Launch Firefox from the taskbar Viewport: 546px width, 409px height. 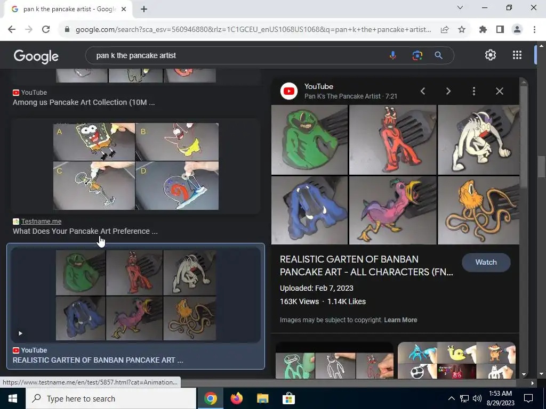tap(236, 398)
